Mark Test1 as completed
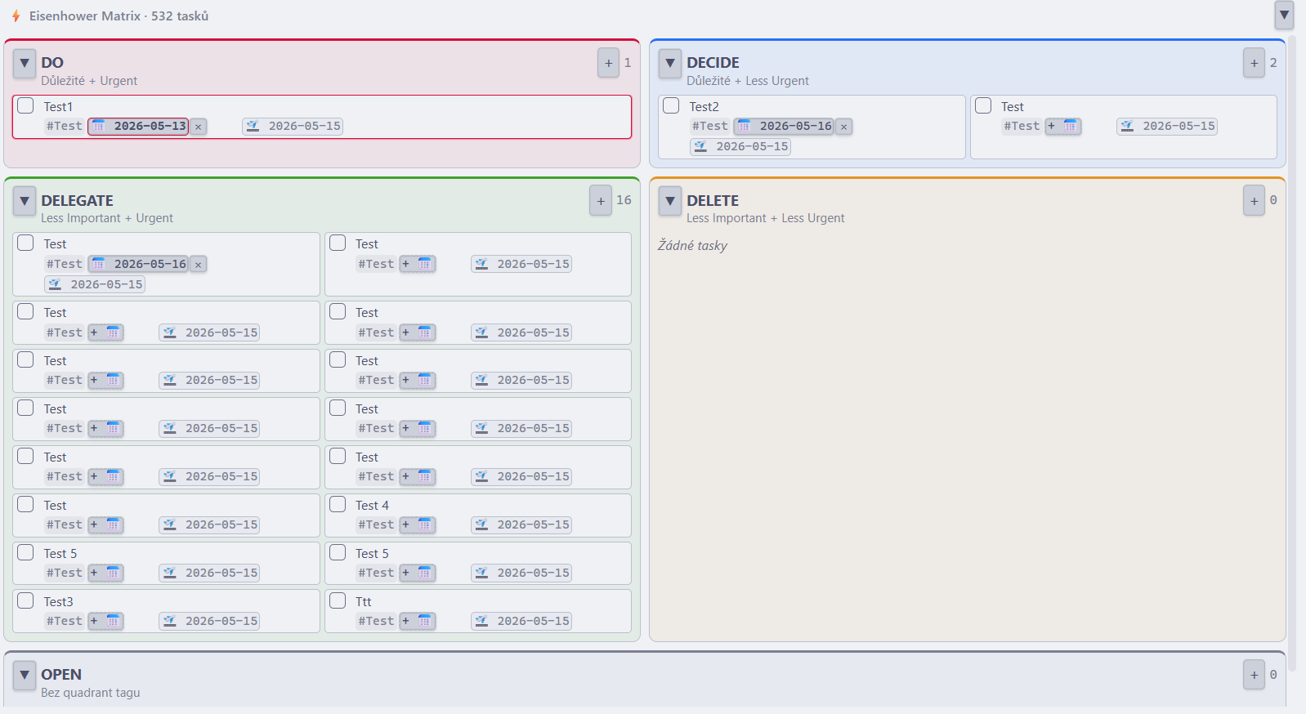 pos(25,105)
